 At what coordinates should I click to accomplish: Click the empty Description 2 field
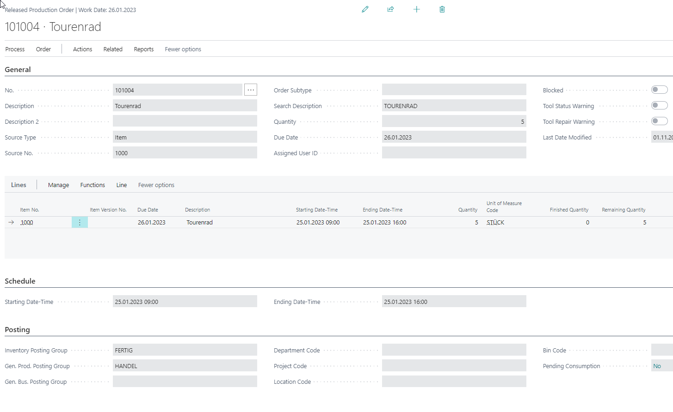point(185,121)
